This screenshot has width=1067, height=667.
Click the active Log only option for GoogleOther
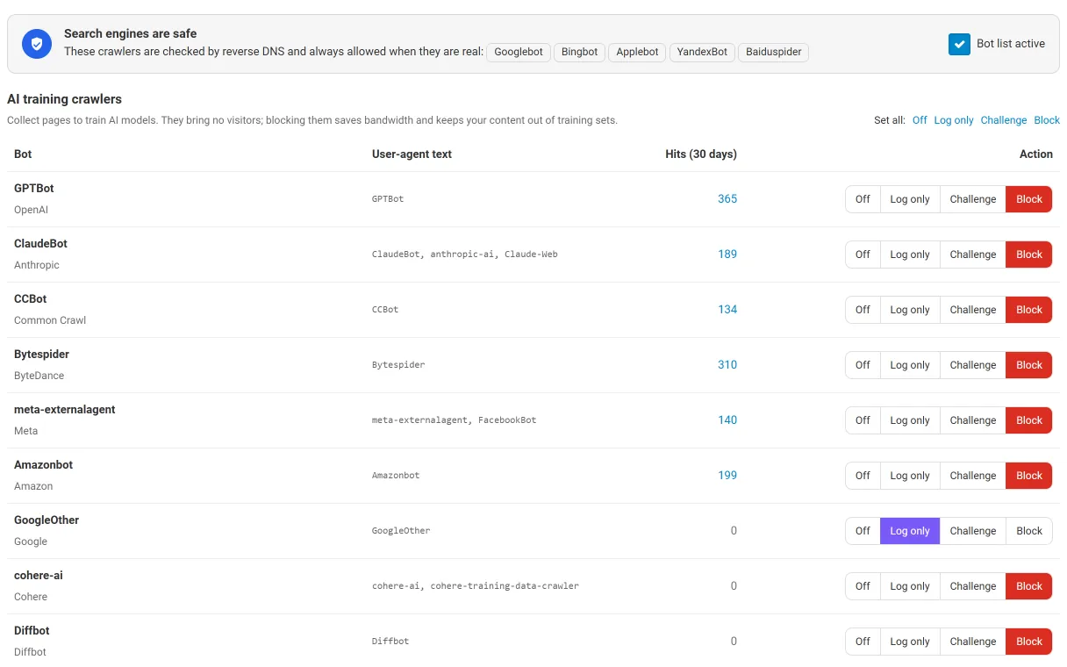click(910, 531)
